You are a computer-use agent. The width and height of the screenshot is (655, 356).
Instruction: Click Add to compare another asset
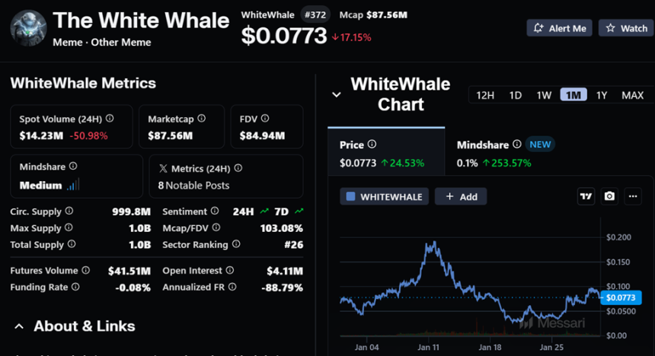click(461, 196)
